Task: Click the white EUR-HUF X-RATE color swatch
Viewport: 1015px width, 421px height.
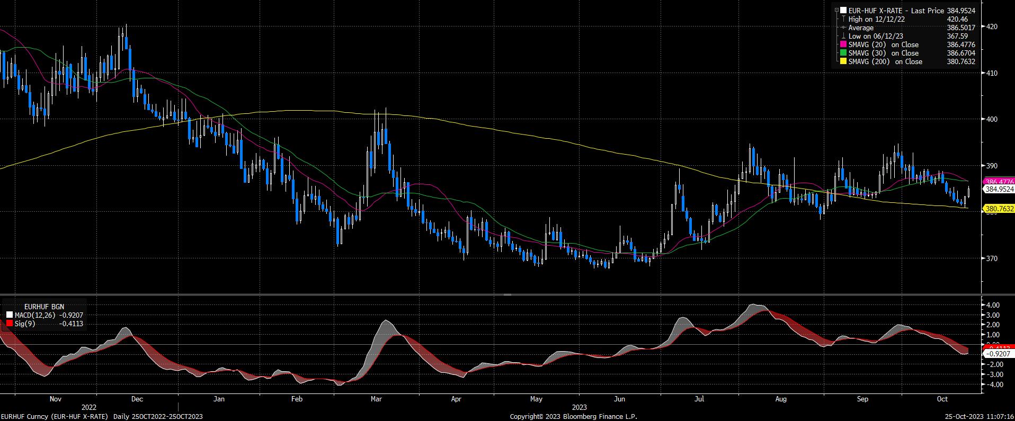Action: pyautogui.click(x=843, y=11)
